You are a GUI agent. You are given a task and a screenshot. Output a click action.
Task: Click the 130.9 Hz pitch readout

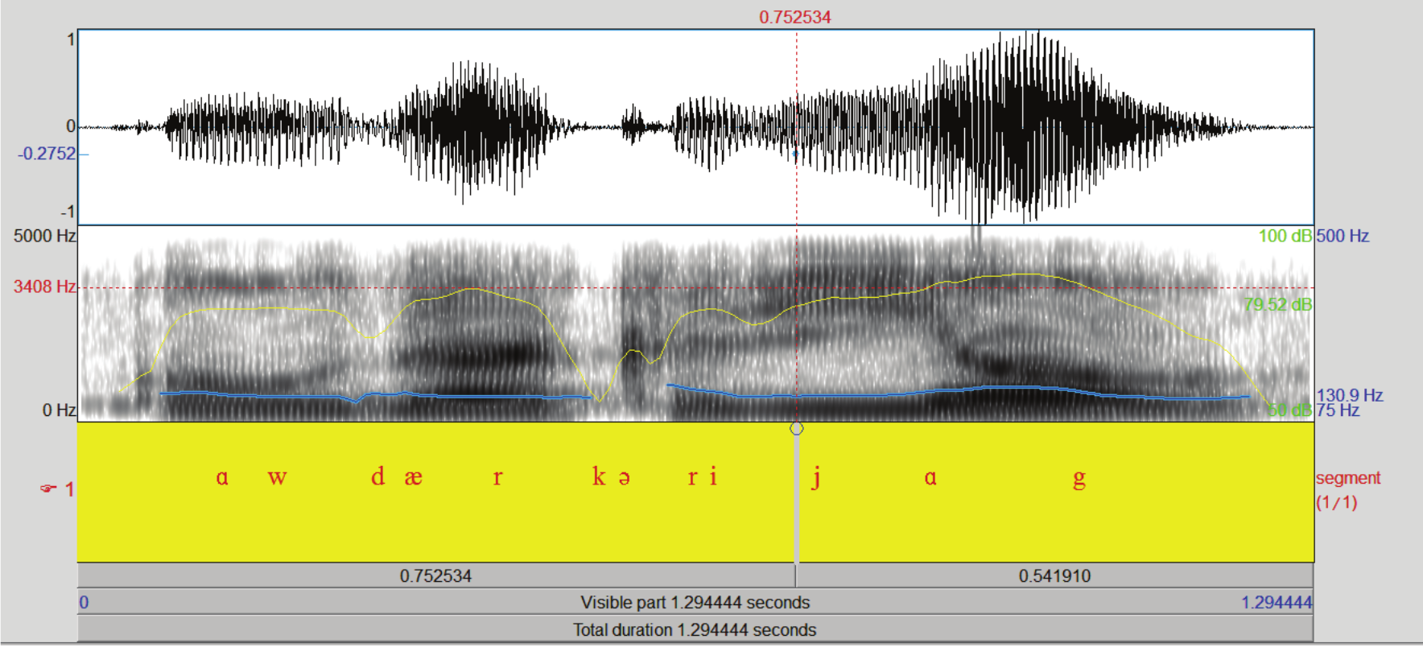tap(1350, 395)
